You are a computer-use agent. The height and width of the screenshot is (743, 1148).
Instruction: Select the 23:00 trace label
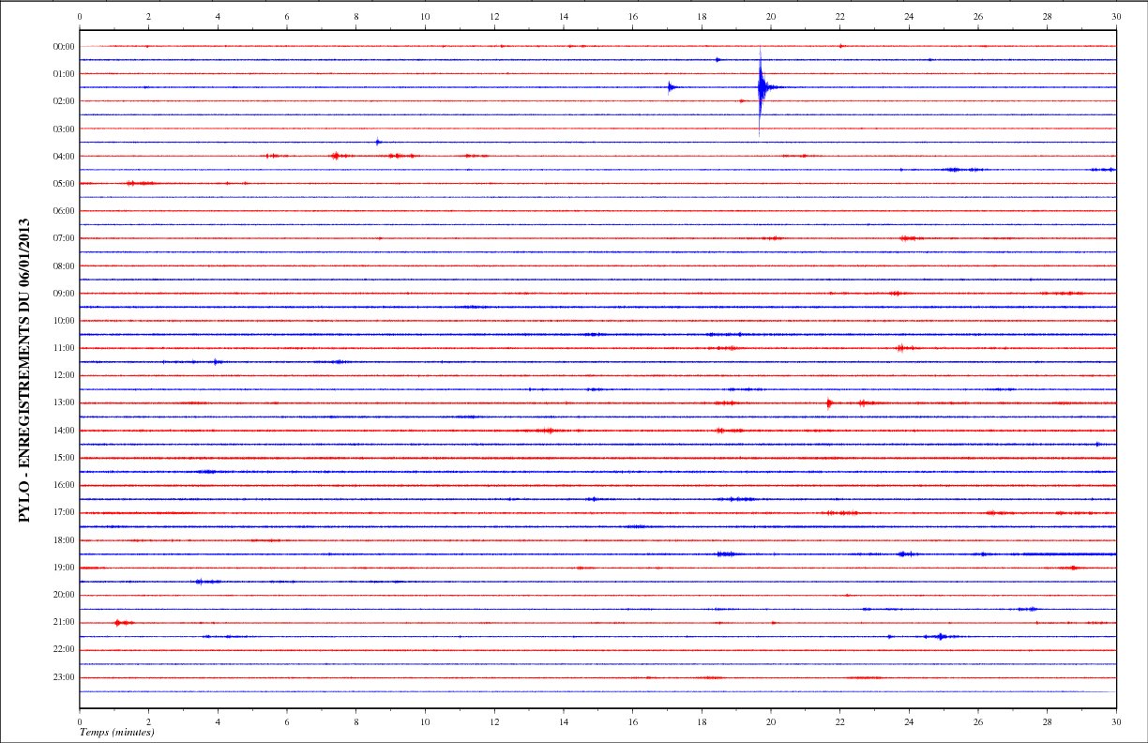(x=65, y=677)
